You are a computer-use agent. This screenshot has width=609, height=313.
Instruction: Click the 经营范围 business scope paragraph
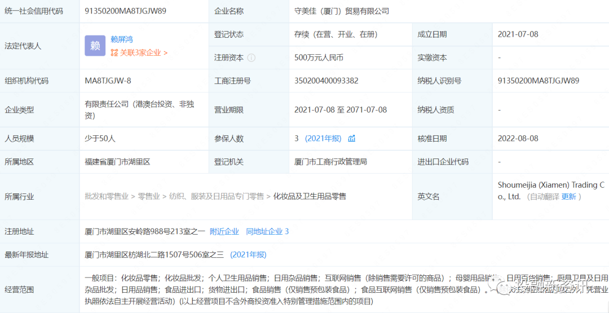(x=346, y=289)
